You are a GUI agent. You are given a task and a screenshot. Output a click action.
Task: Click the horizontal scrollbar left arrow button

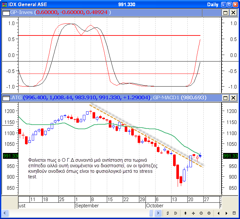click(x=5, y=213)
